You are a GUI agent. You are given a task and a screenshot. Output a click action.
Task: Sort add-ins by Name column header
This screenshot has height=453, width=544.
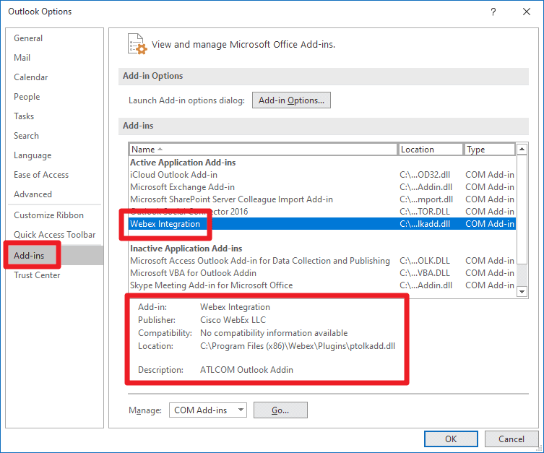[263, 150]
